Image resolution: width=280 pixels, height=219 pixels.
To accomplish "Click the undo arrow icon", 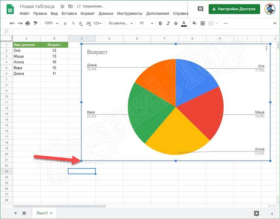I will point(12,23).
